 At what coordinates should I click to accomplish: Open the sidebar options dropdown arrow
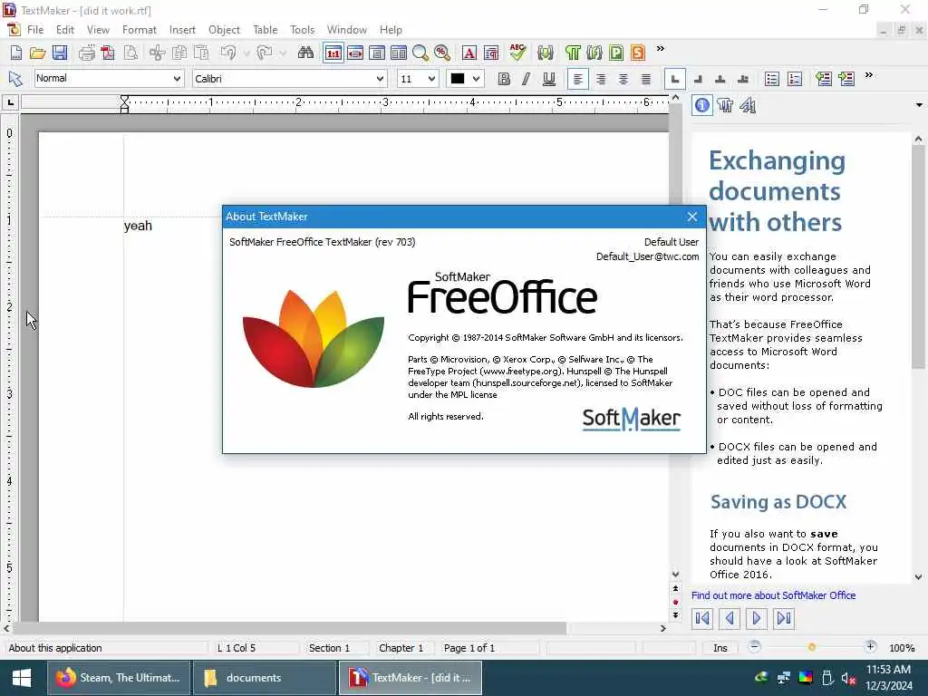click(x=919, y=105)
